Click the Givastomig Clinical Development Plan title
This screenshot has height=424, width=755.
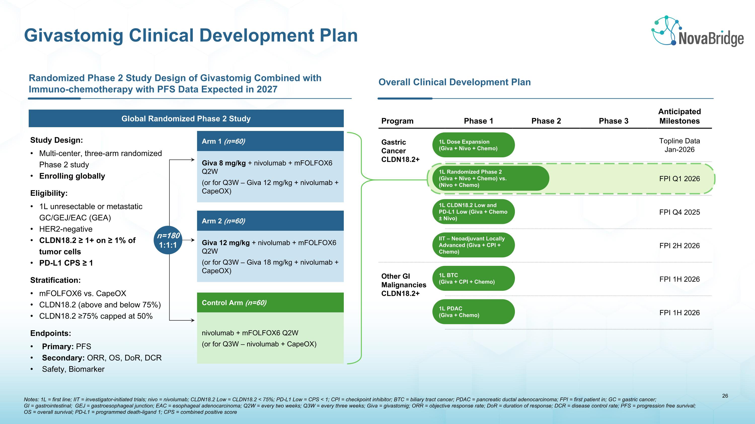(x=191, y=35)
